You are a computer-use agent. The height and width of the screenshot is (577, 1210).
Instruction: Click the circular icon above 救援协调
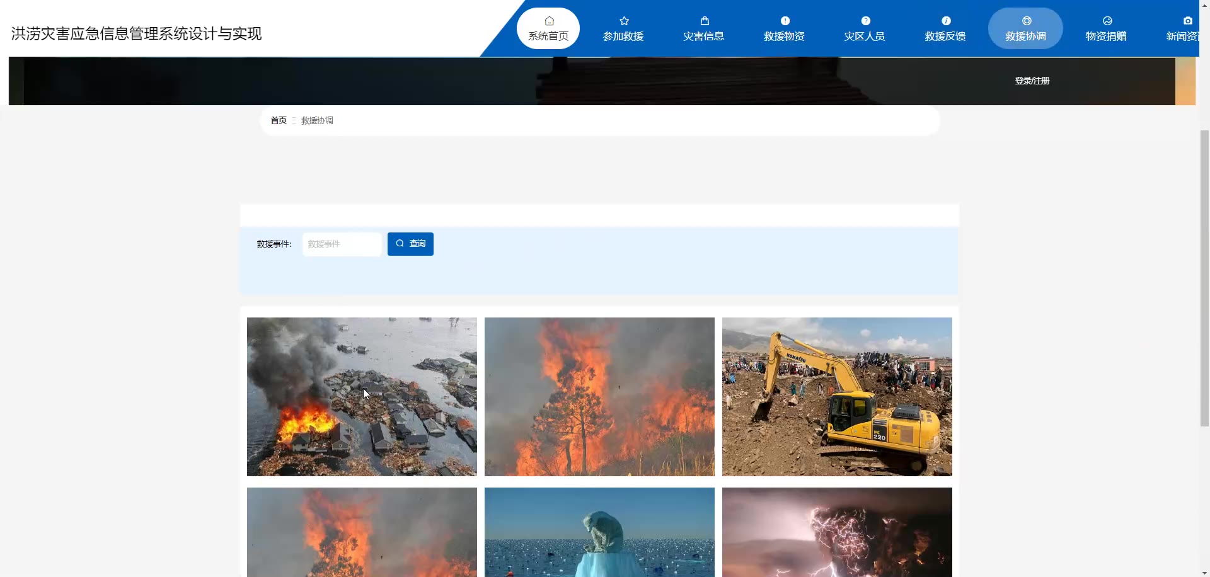1027,21
